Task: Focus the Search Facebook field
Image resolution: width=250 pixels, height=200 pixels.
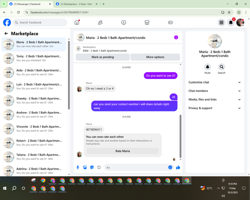Action: click(40, 22)
